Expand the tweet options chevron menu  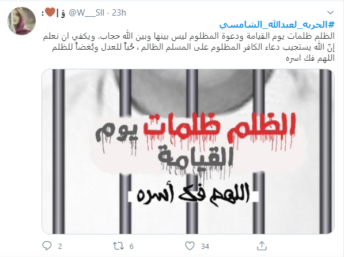coord(330,13)
